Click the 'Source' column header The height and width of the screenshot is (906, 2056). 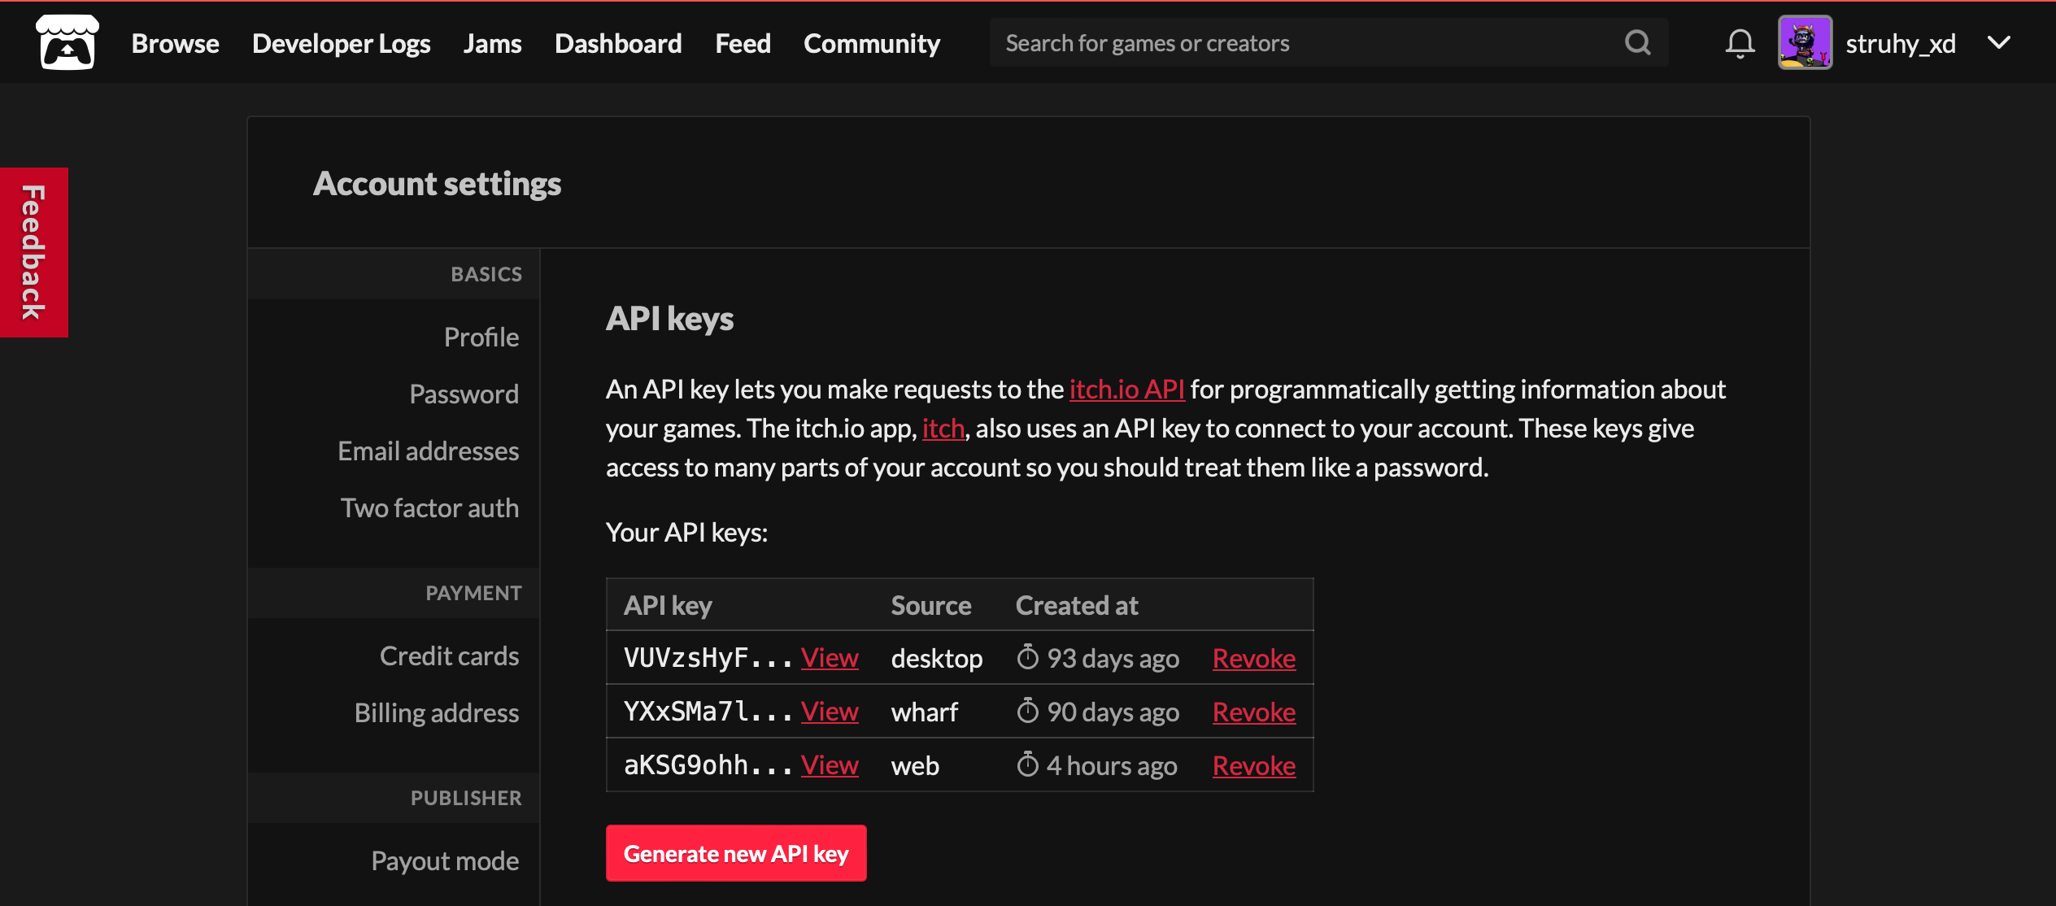click(x=931, y=605)
